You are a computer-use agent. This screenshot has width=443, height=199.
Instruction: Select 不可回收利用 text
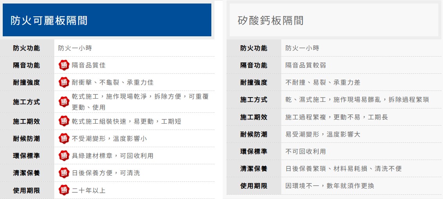click(305, 151)
